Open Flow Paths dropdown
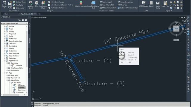This screenshot has width=191, height=107. tap(19, 5)
